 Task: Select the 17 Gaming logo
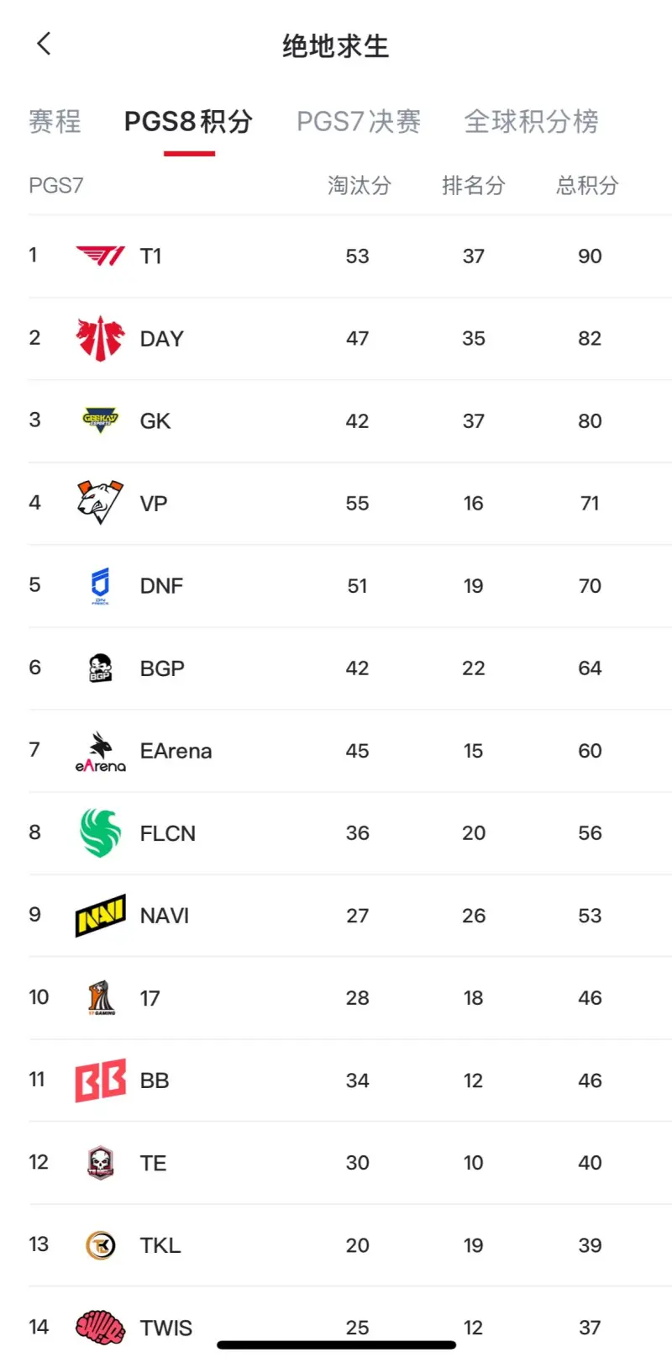coord(100,997)
